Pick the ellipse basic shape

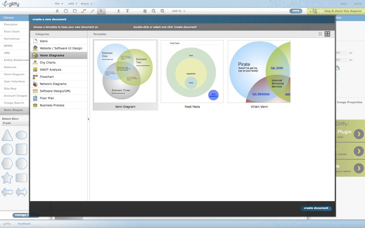click(21, 135)
